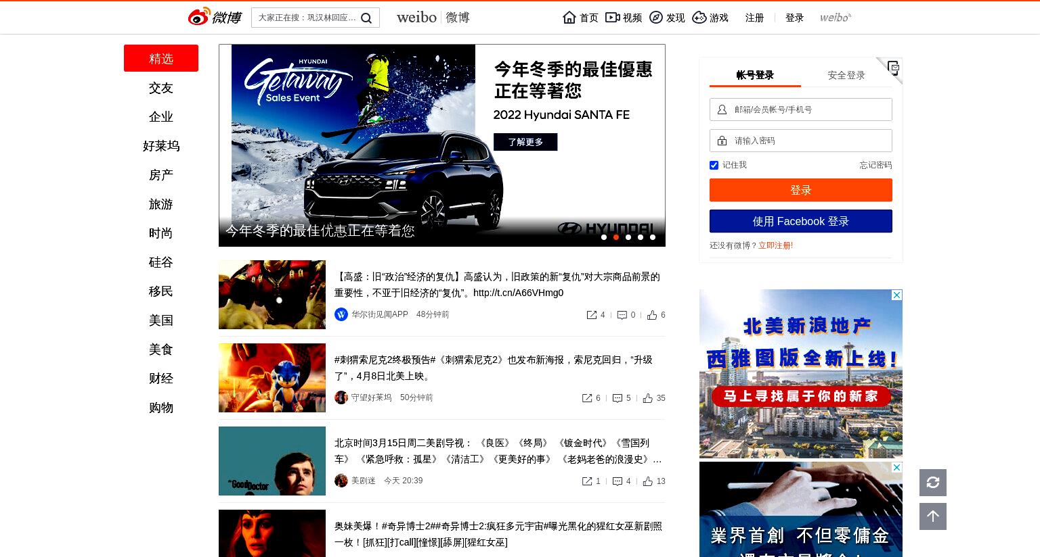Switch to 帐号登录 tab
1040x557 pixels.
(755, 75)
